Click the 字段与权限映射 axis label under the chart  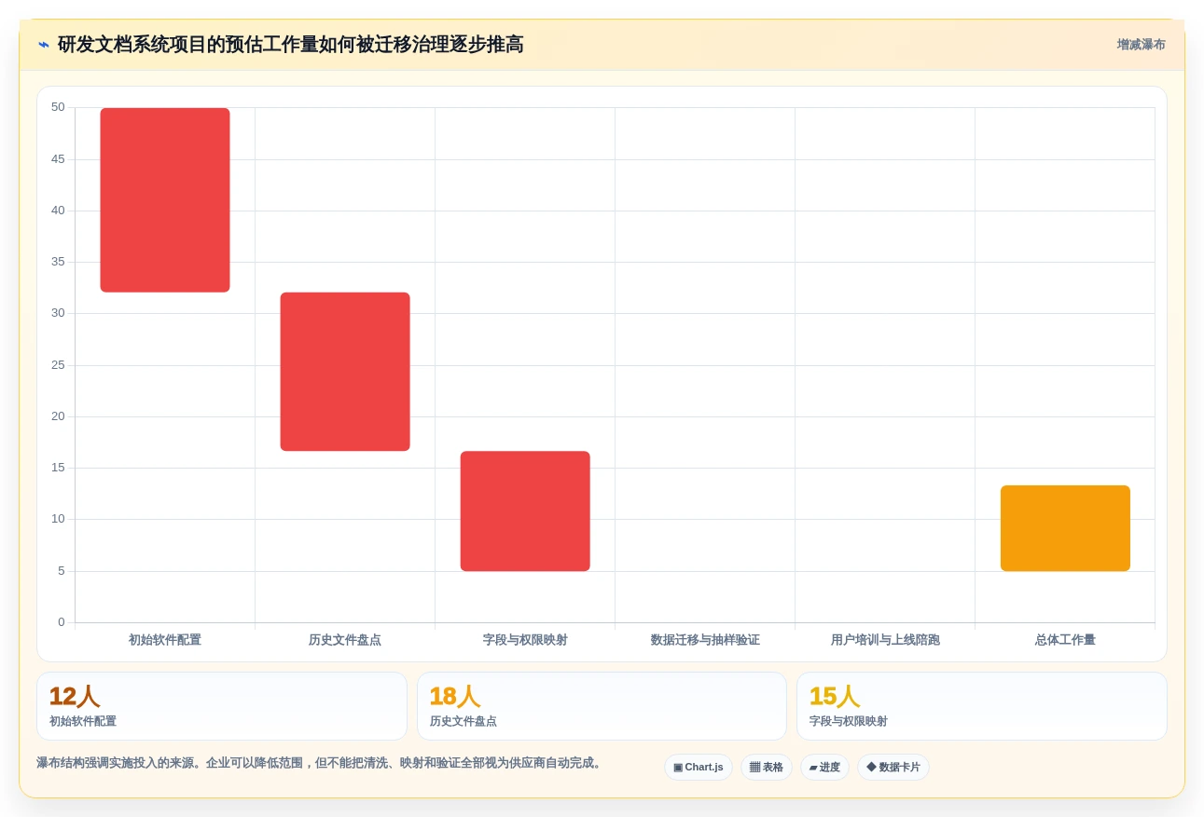point(525,640)
